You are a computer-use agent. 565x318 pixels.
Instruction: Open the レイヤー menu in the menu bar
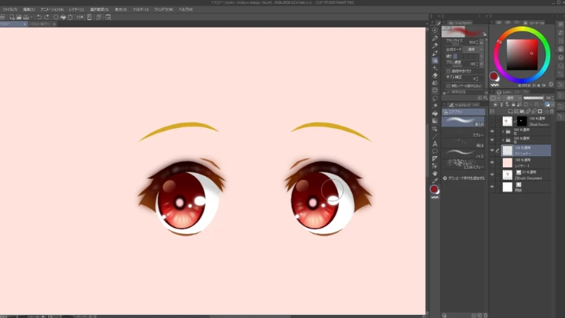(76, 9)
